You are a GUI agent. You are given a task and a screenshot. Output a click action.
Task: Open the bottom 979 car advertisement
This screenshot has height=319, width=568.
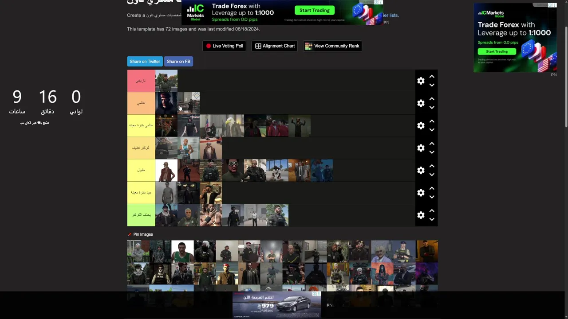point(277,304)
